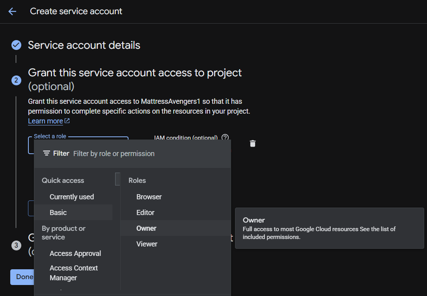Select the Owner role
This screenshot has height=296, width=427.
click(x=146, y=228)
